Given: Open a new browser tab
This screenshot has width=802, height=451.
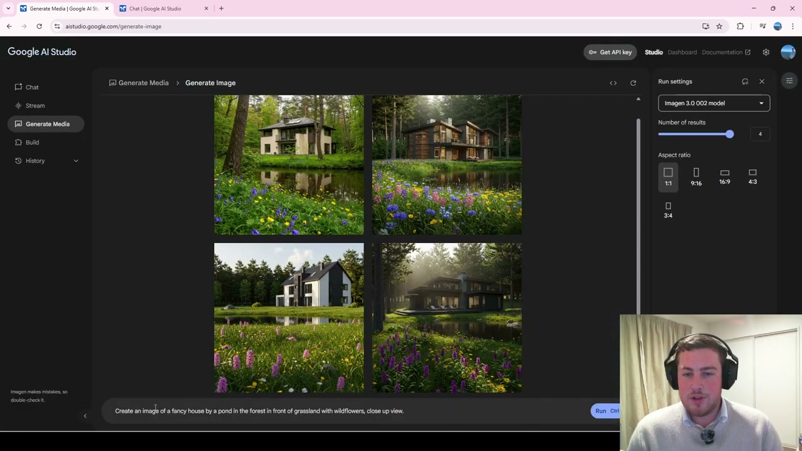Looking at the screenshot, I should (x=221, y=9).
